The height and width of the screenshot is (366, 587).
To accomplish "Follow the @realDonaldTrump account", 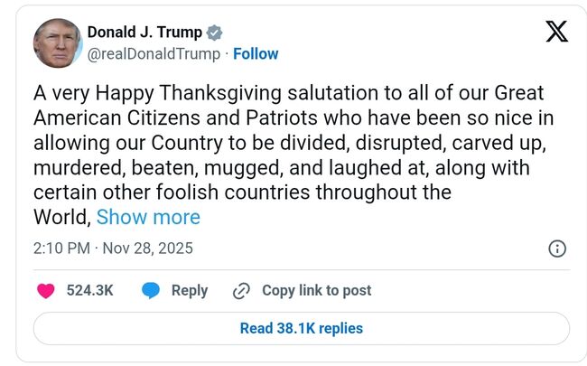I will 256,54.
